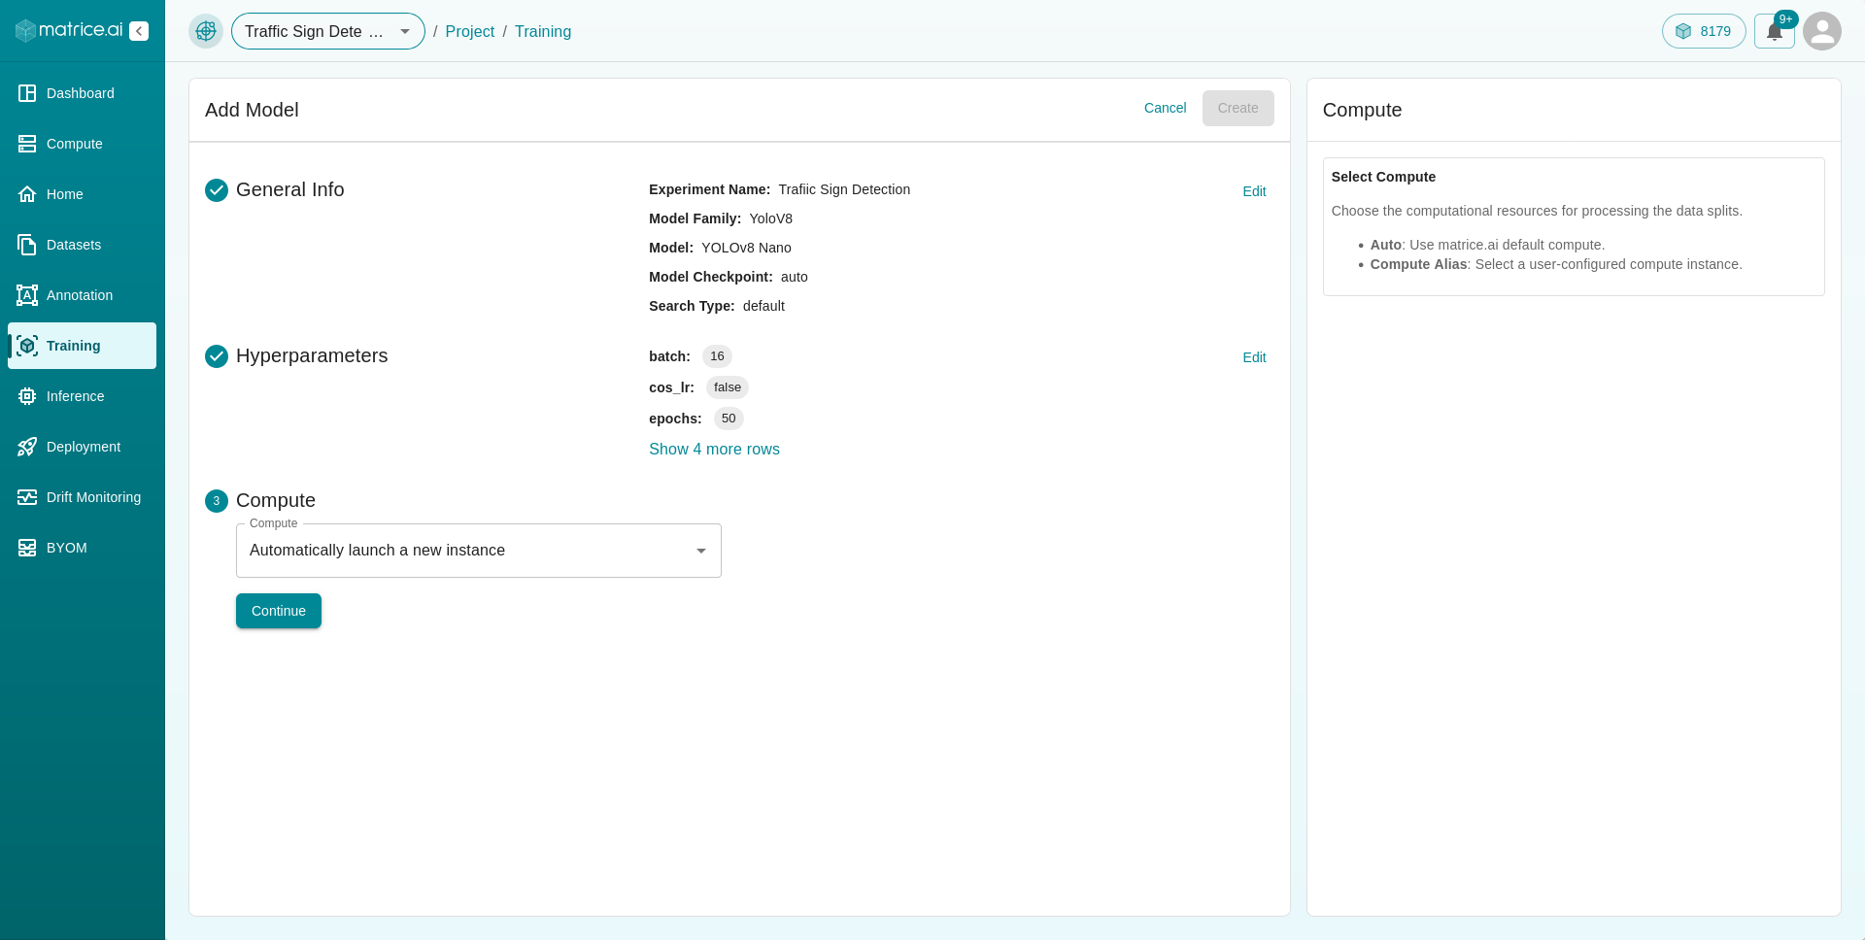
Task: Click the General Info completed checkmark
Action: point(217,190)
